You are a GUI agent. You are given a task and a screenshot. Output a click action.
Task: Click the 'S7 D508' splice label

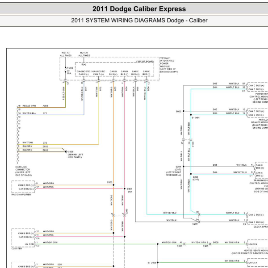(x=152, y=263)
